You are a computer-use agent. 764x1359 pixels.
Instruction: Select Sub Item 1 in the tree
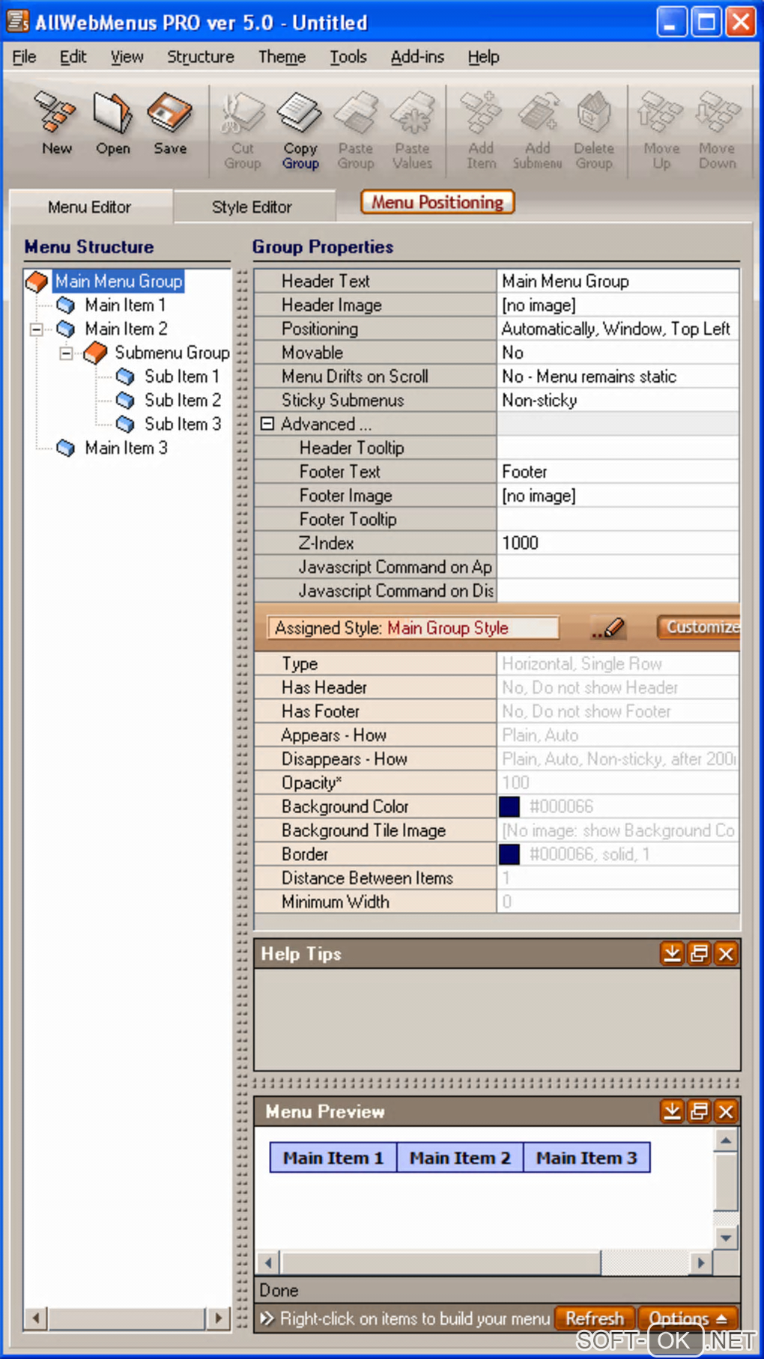[182, 377]
